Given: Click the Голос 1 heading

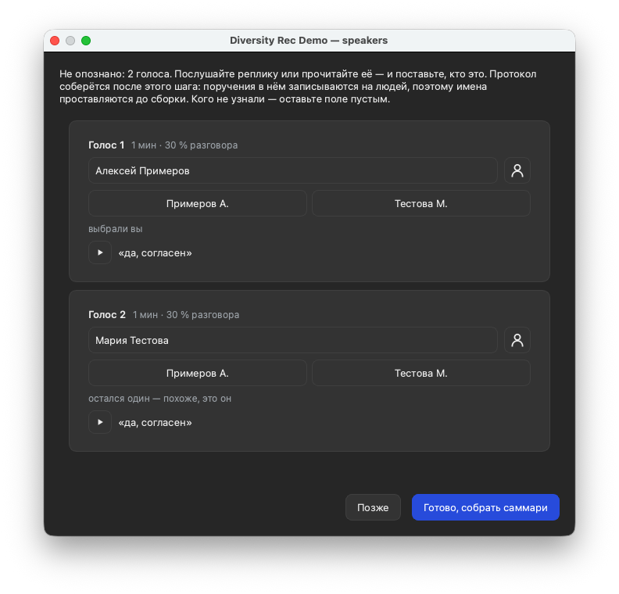Looking at the screenshot, I should pyautogui.click(x=106, y=145).
